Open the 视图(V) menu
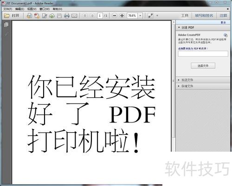This screenshot has width=232, height=186. [32, 9]
